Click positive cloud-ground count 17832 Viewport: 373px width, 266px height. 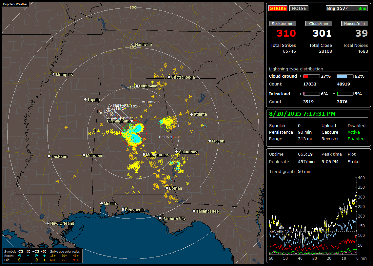point(310,84)
